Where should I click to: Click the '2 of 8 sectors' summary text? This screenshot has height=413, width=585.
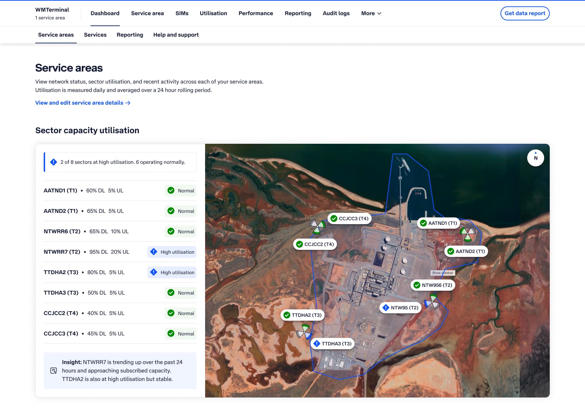(123, 162)
